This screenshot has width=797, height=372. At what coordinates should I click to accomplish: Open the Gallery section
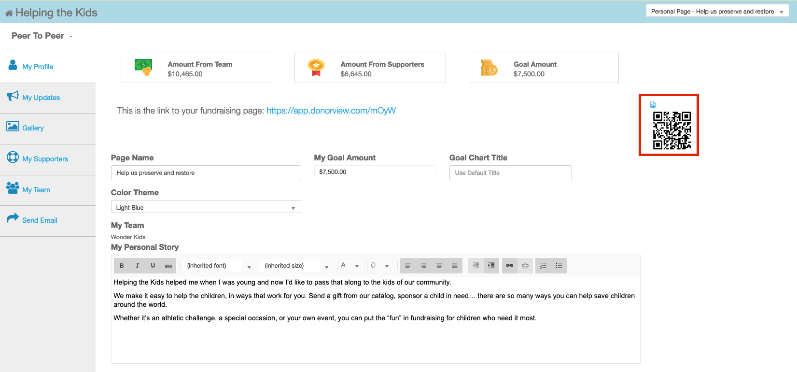point(33,128)
